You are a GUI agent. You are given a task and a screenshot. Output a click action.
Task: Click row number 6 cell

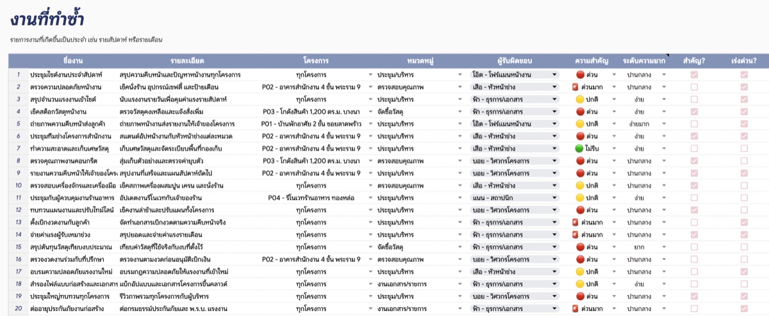point(18,136)
